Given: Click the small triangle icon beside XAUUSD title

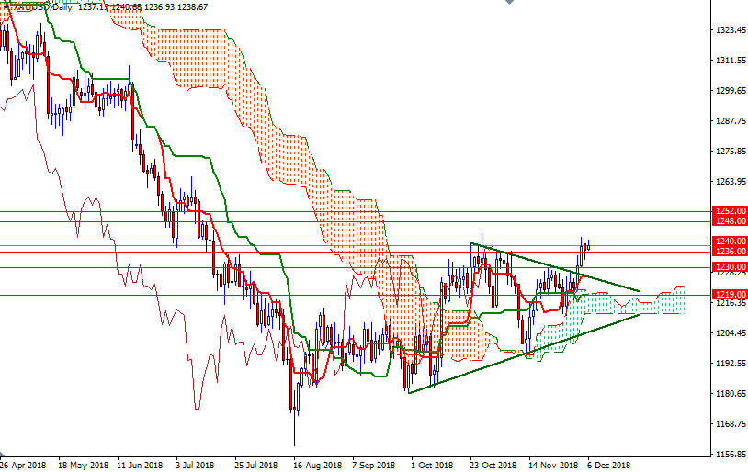Looking at the screenshot, I should tap(5, 6).
